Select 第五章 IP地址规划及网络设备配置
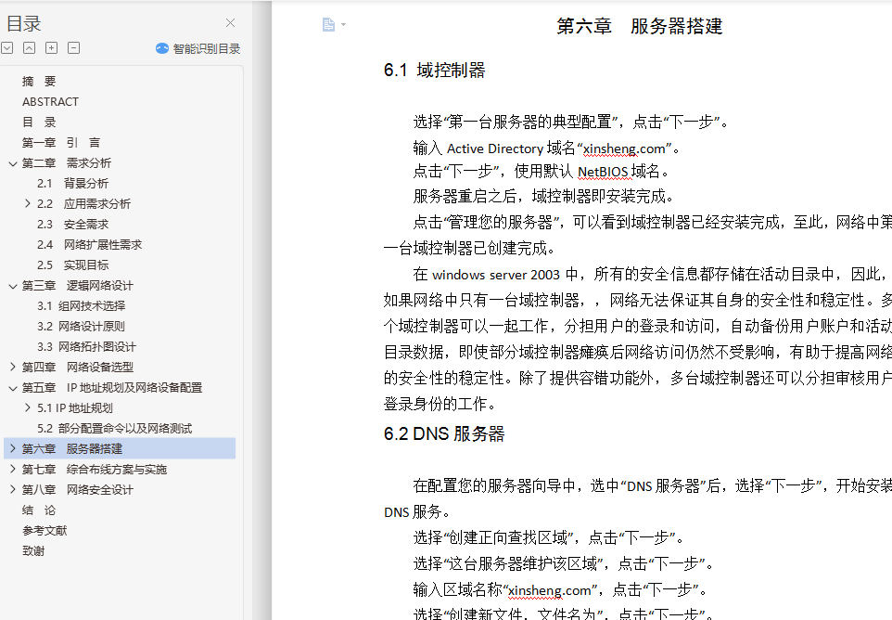 click(112, 388)
